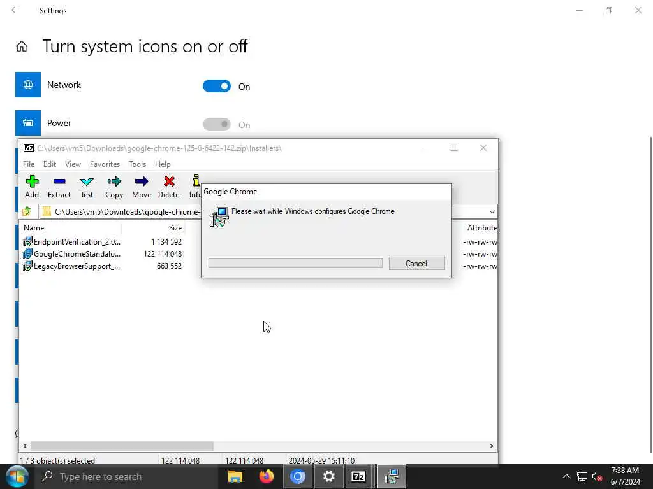Switch to Settings via taskbar gear
The image size is (653, 489).
[x=328, y=476]
